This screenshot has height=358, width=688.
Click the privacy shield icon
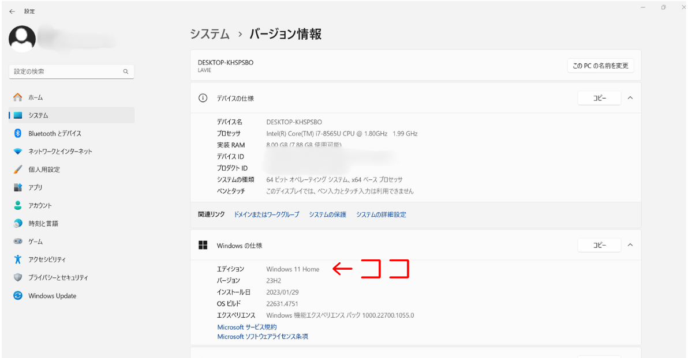(x=17, y=277)
